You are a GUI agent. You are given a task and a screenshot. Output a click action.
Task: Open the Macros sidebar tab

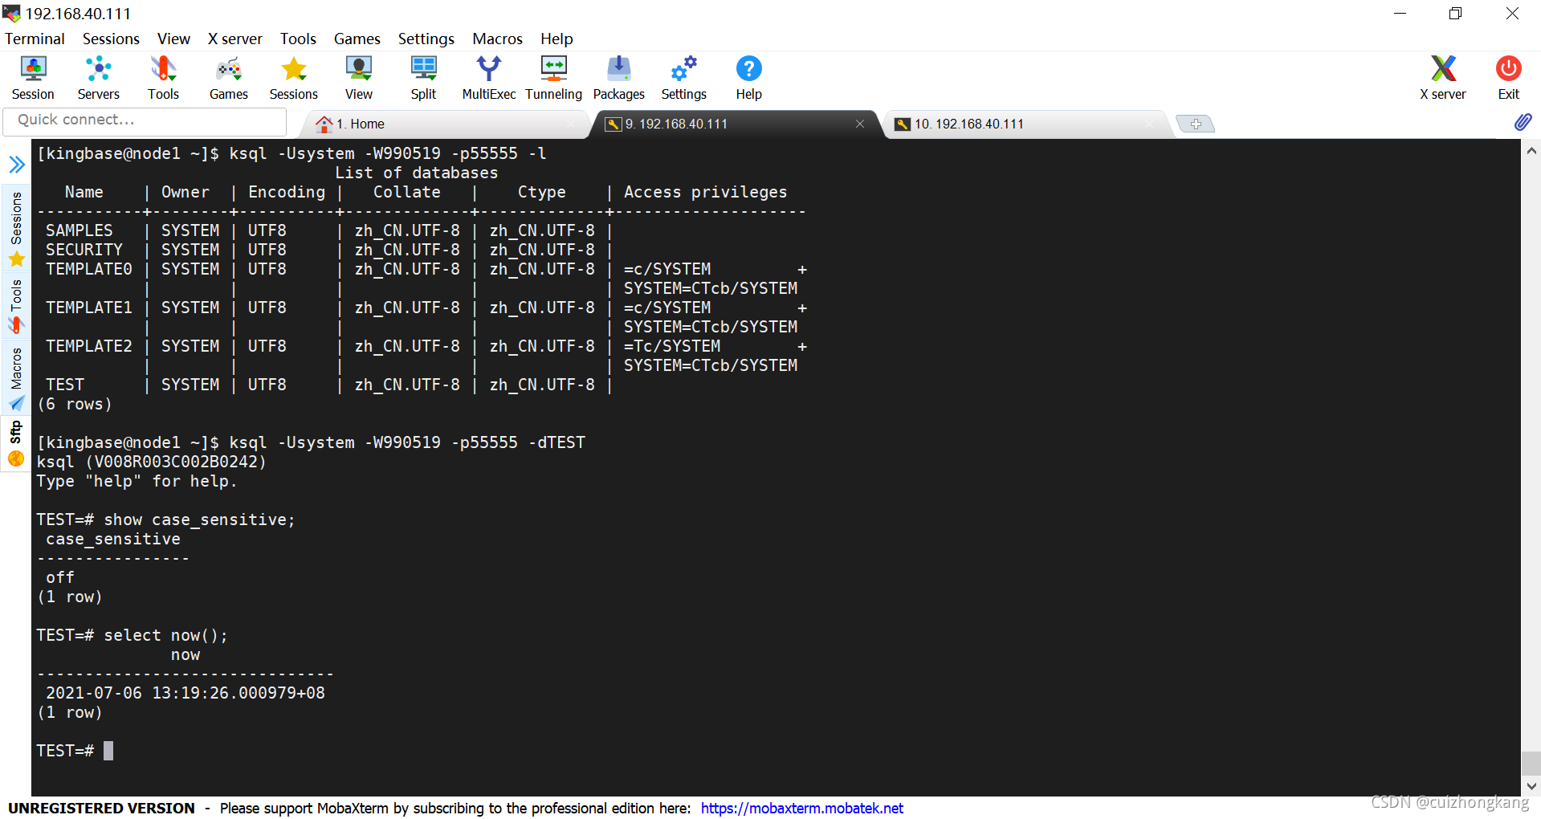point(16,378)
